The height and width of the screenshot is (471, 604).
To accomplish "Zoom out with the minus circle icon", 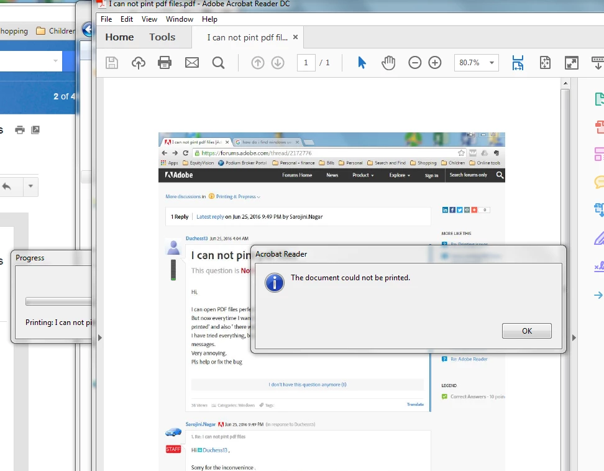I will (415, 63).
